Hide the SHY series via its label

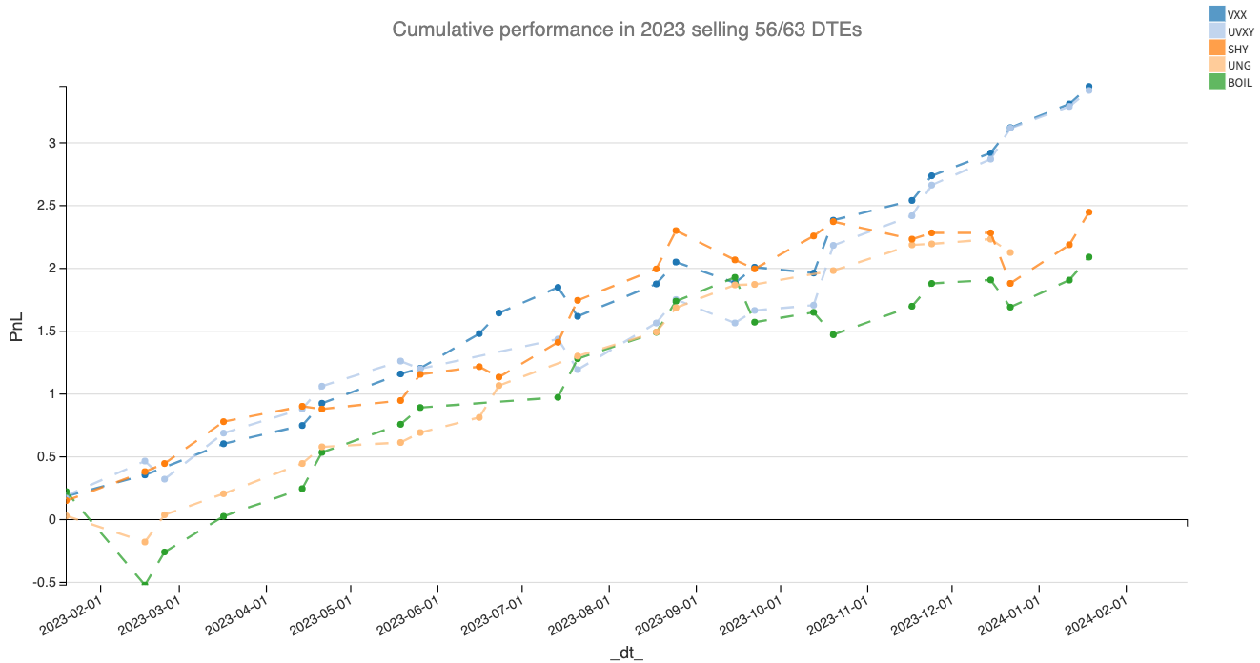tap(1237, 49)
